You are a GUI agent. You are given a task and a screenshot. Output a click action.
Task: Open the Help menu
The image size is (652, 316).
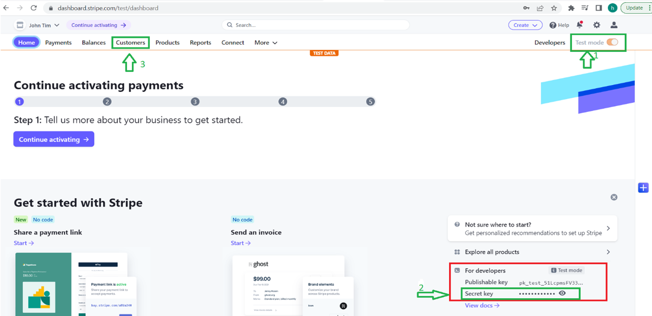click(559, 25)
